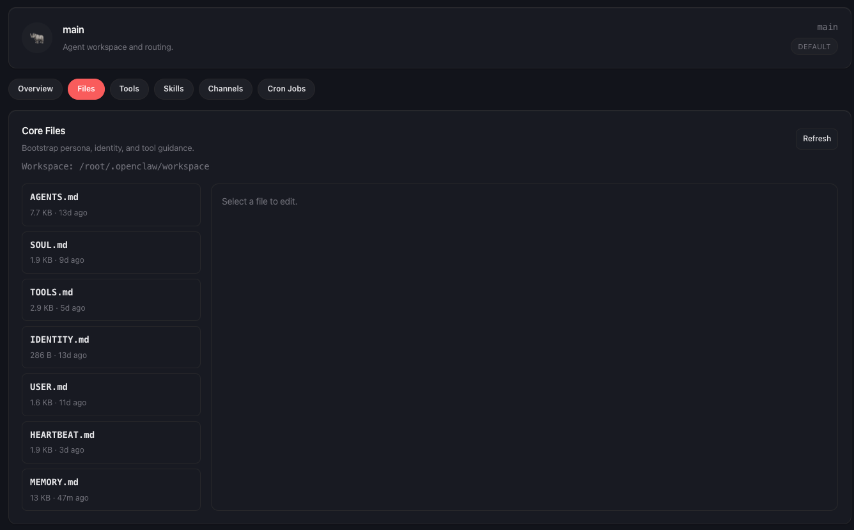Switch to the Overview tab
The width and height of the screenshot is (854, 530).
[35, 89]
